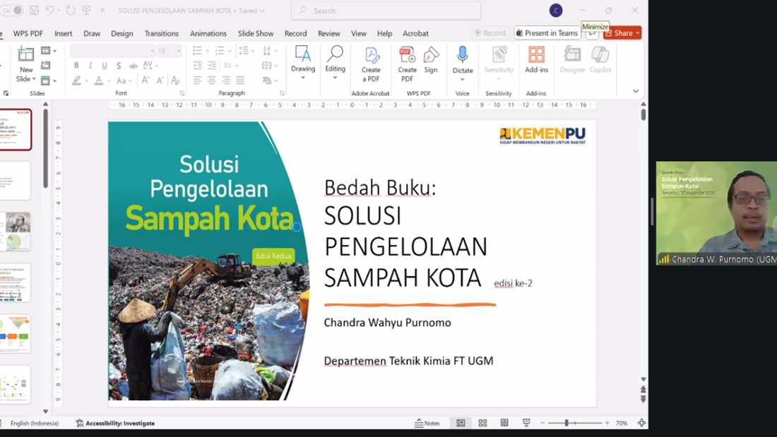Click the Redo arrow icon
This screenshot has width=777, height=437.
click(71, 10)
